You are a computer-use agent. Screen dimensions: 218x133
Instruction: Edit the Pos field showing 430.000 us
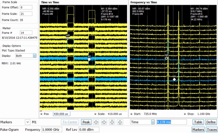tap(62, 114)
